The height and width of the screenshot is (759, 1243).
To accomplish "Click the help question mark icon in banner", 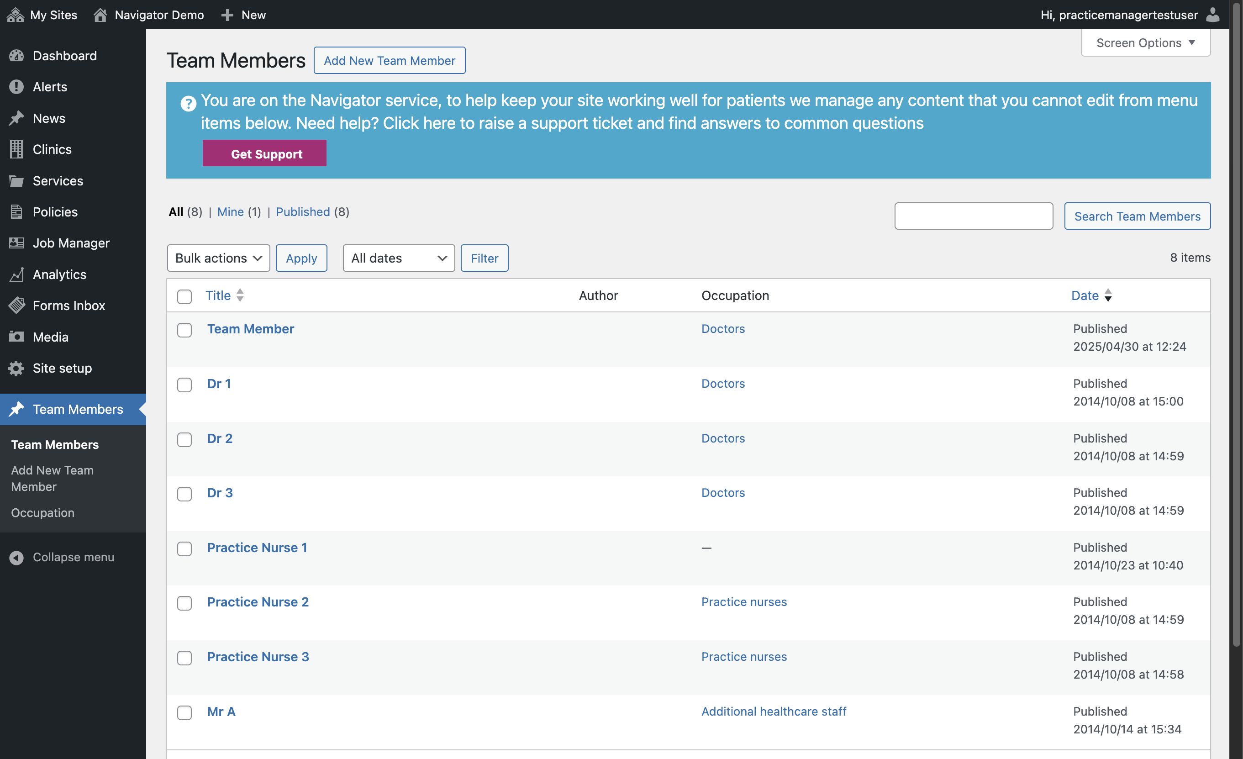I will 189,104.
